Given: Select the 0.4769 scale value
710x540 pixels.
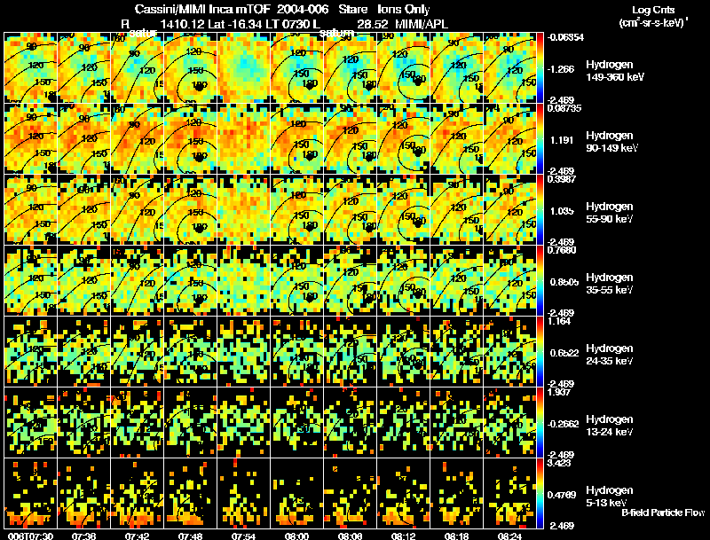Looking at the screenshot, I should tap(564, 496).
